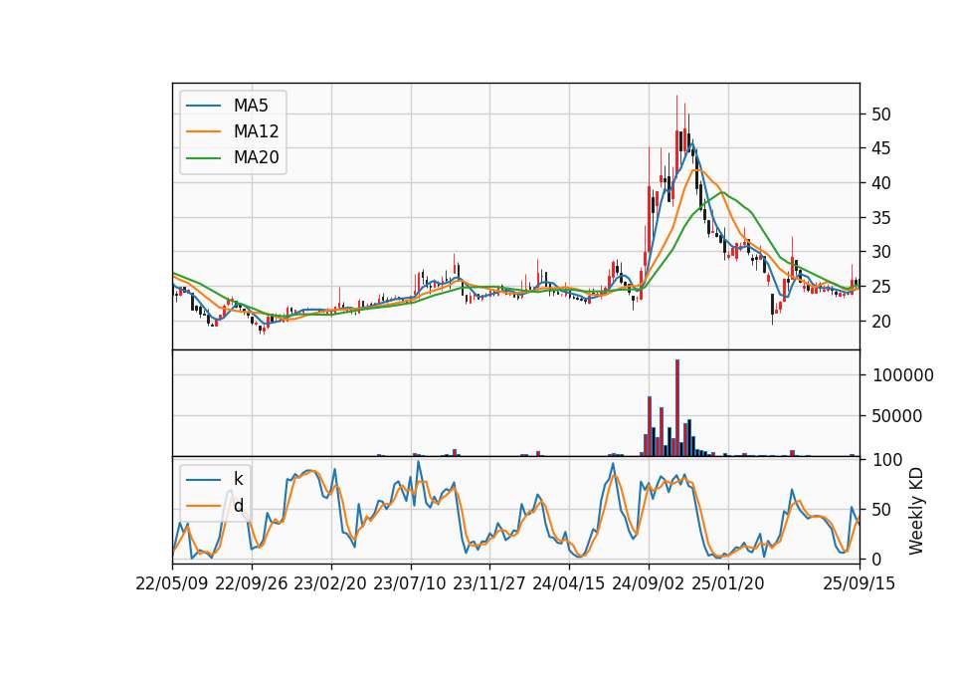Click the 25/09/15 date tick label
955x687 pixels.
pos(859,583)
